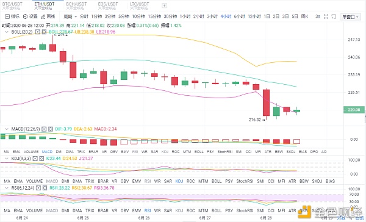
Task: Close the MACD indicator panel
Action: [x=51, y=129]
